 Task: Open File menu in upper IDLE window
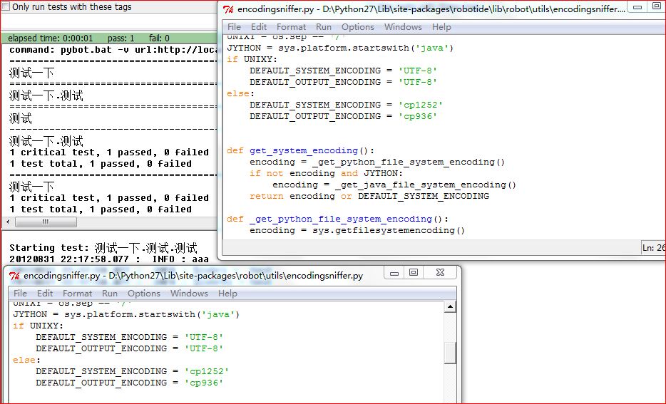tap(234, 27)
